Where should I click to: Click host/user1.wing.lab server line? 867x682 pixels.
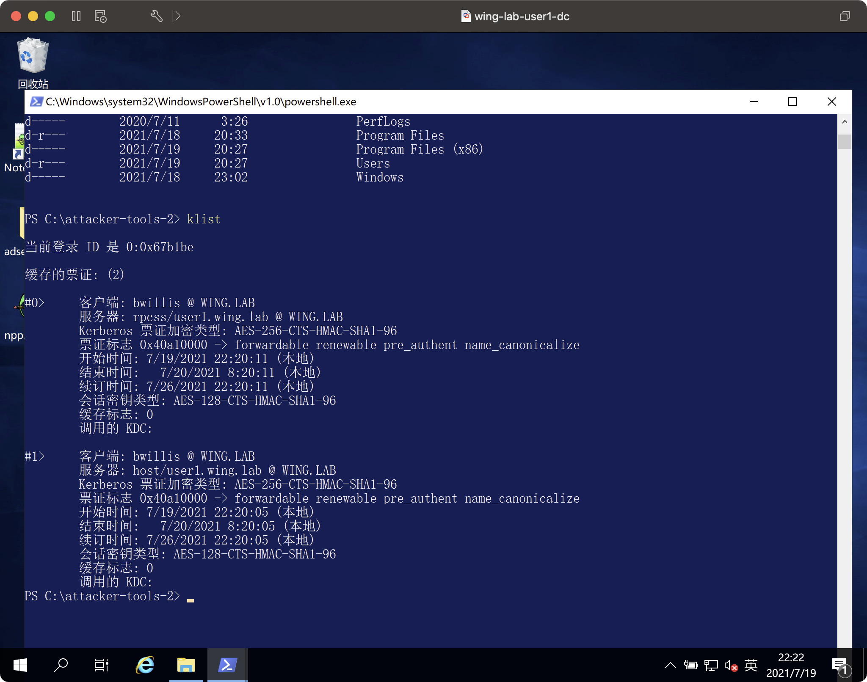click(208, 470)
